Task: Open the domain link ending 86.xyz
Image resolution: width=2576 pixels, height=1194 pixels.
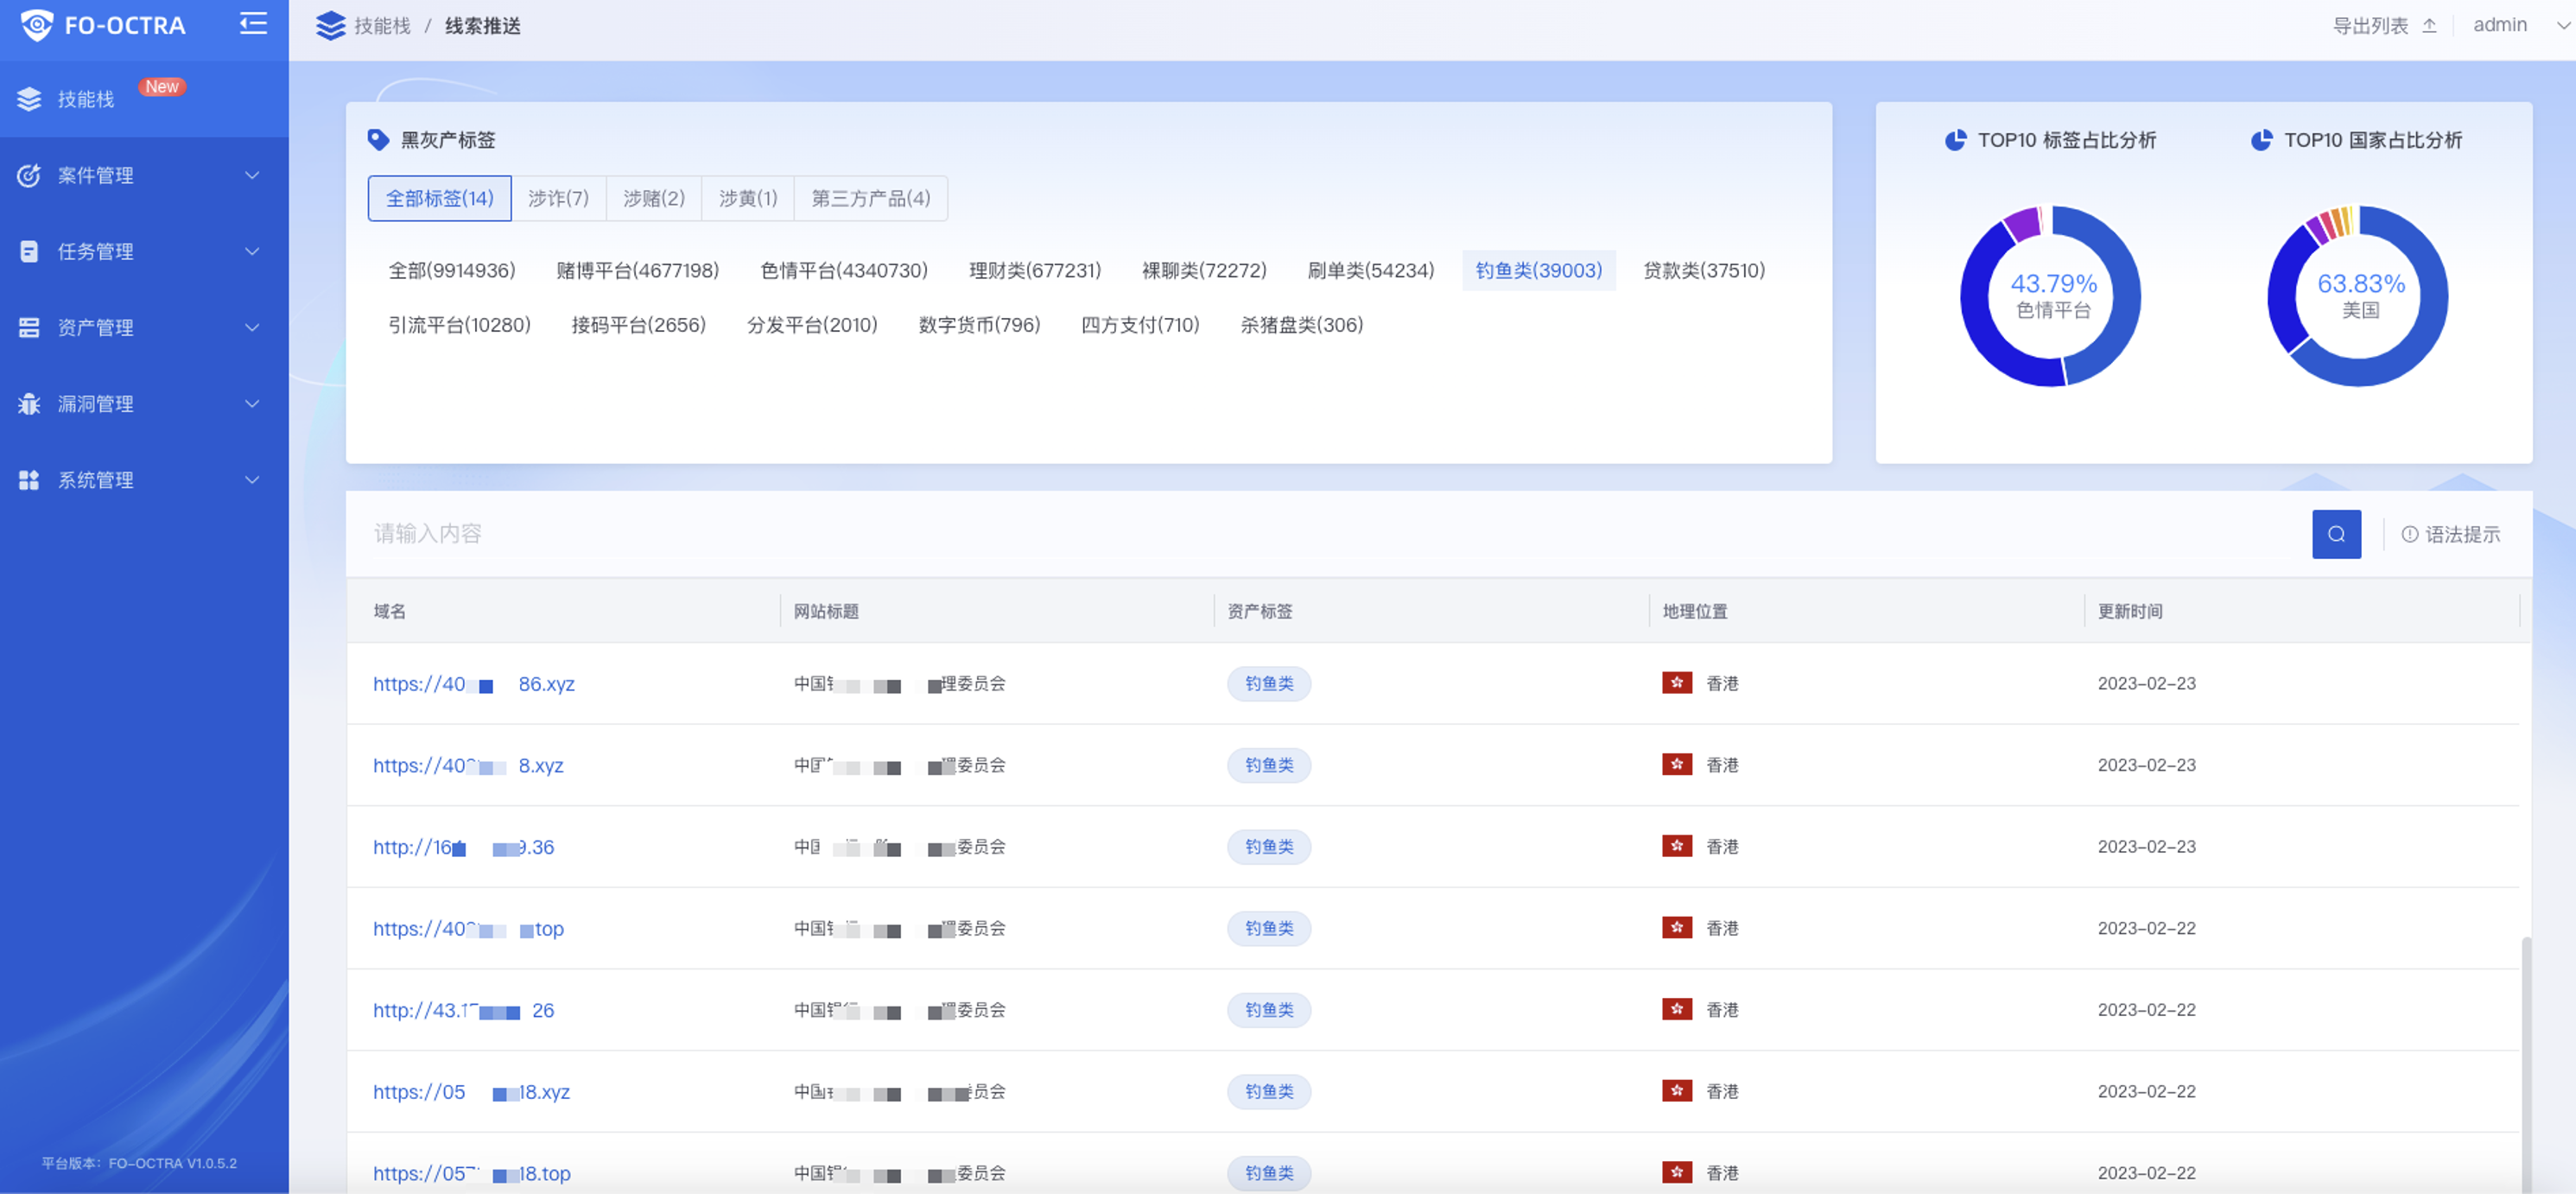Action: click(x=474, y=683)
